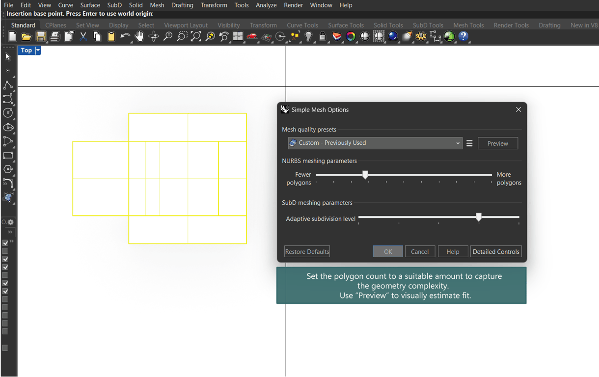The image size is (599, 377).
Task: Open the mesh presets hamburger menu
Action: tap(469, 143)
